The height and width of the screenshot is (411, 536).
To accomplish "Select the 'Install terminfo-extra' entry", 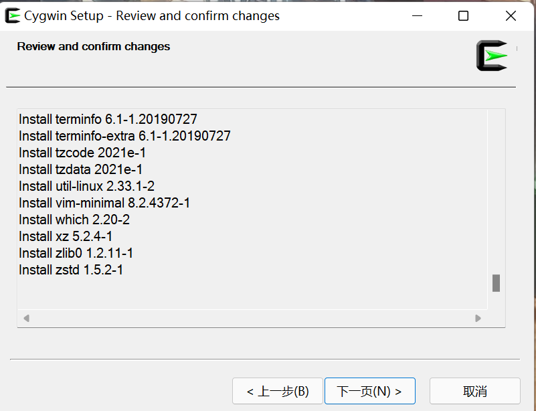I will 123,136.
